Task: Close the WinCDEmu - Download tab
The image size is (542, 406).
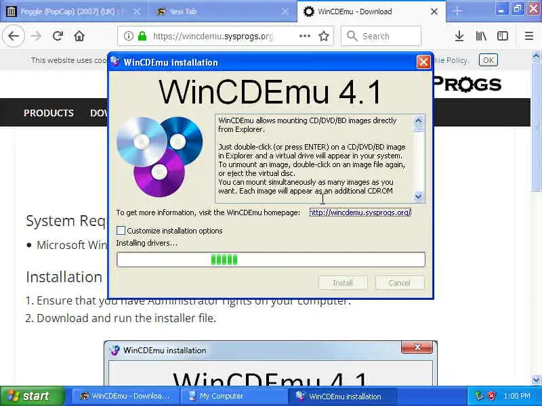Action: pyautogui.click(x=434, y=12)
